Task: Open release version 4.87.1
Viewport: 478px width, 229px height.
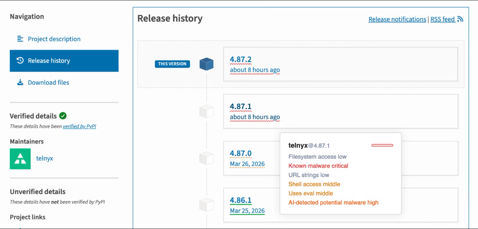Action: pos(240,107)
